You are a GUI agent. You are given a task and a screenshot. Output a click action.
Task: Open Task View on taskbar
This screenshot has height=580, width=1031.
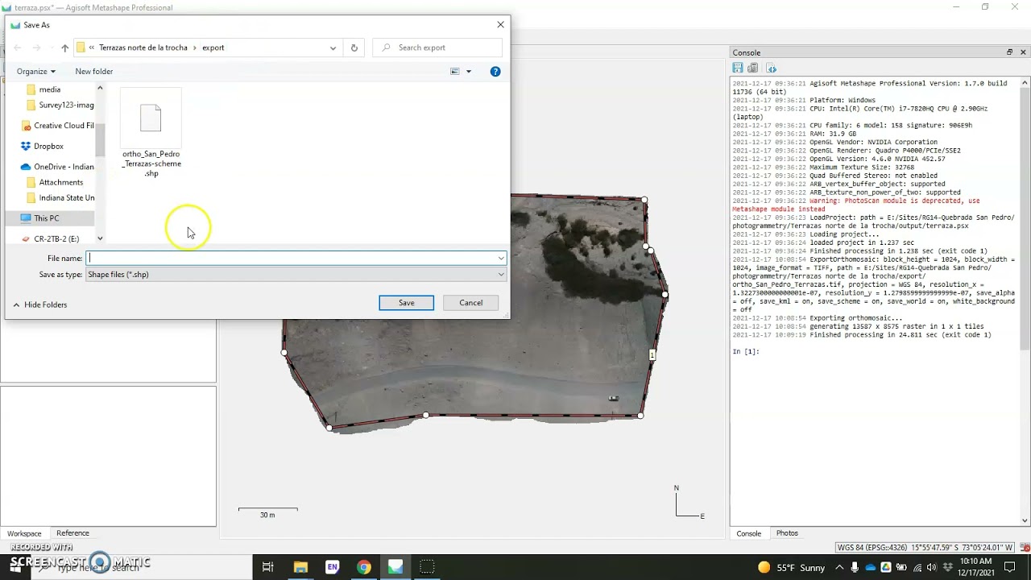268,567
